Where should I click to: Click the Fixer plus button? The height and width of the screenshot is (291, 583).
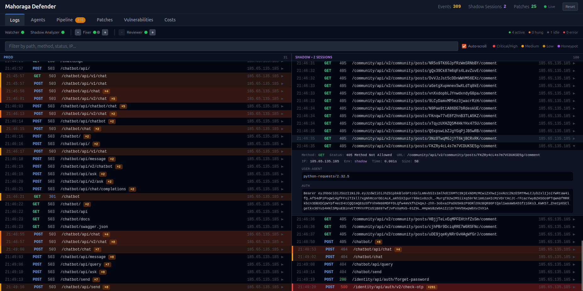[x=105, y=32]
